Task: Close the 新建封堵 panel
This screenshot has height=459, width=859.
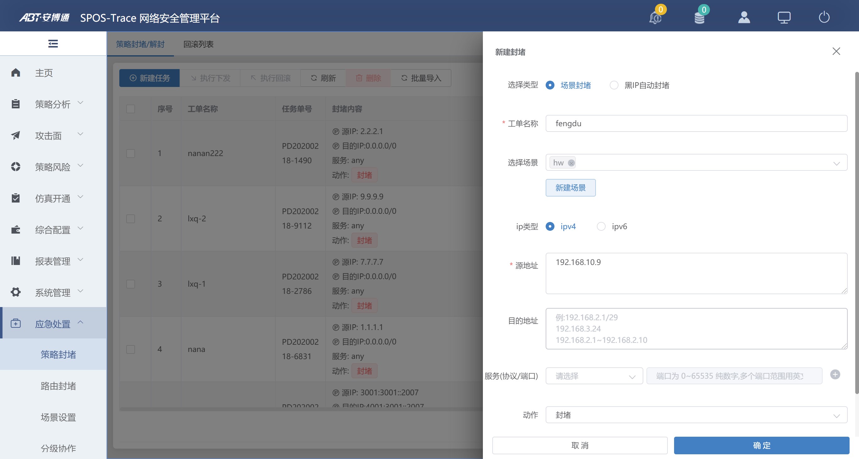Action: point(836,51)
